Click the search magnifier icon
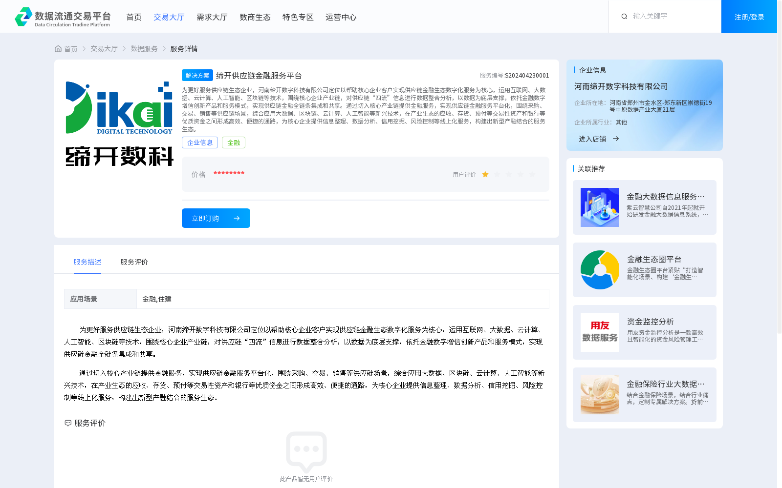The image size is (782, 488). point(624,17)
